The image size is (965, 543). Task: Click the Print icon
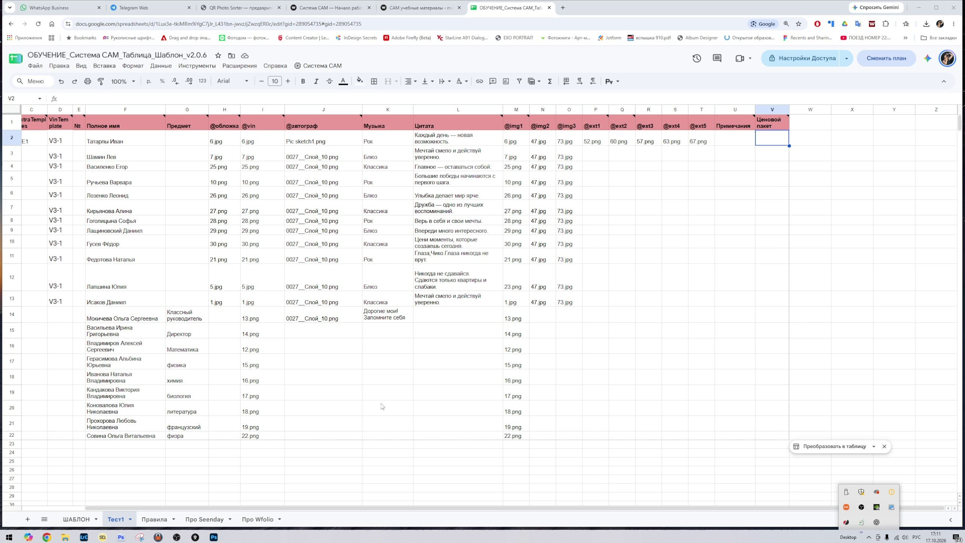87,81
